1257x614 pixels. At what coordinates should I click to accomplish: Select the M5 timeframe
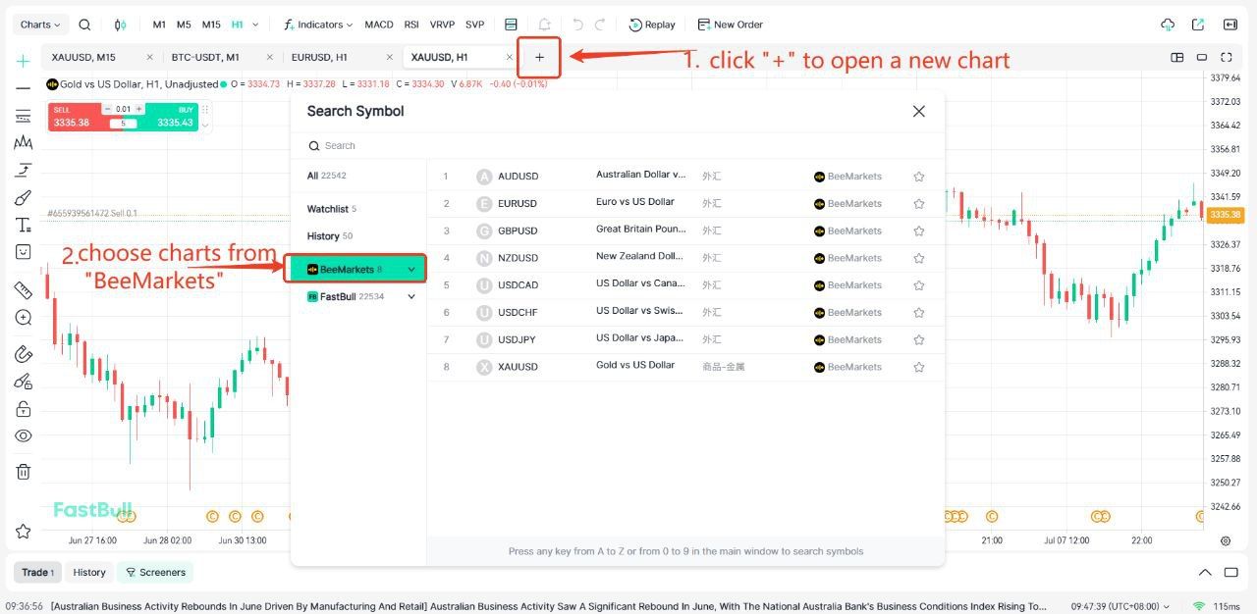[x=184, y=25]
